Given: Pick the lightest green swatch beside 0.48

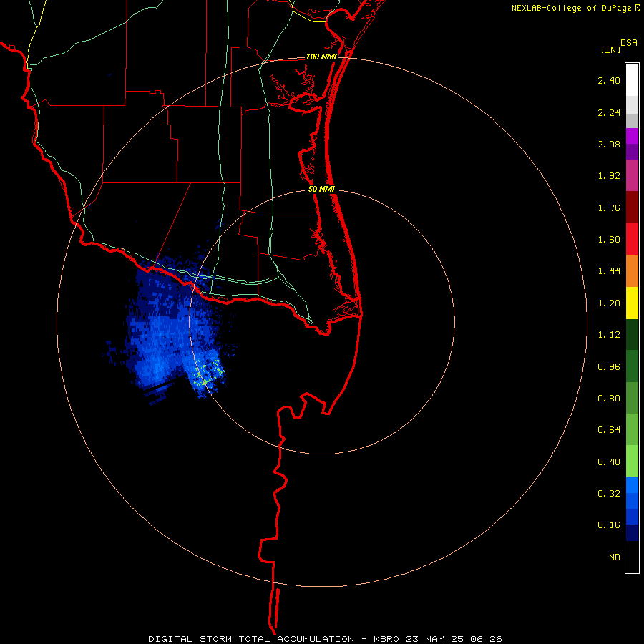Looking at the screenshot, I should pos(632,462).
